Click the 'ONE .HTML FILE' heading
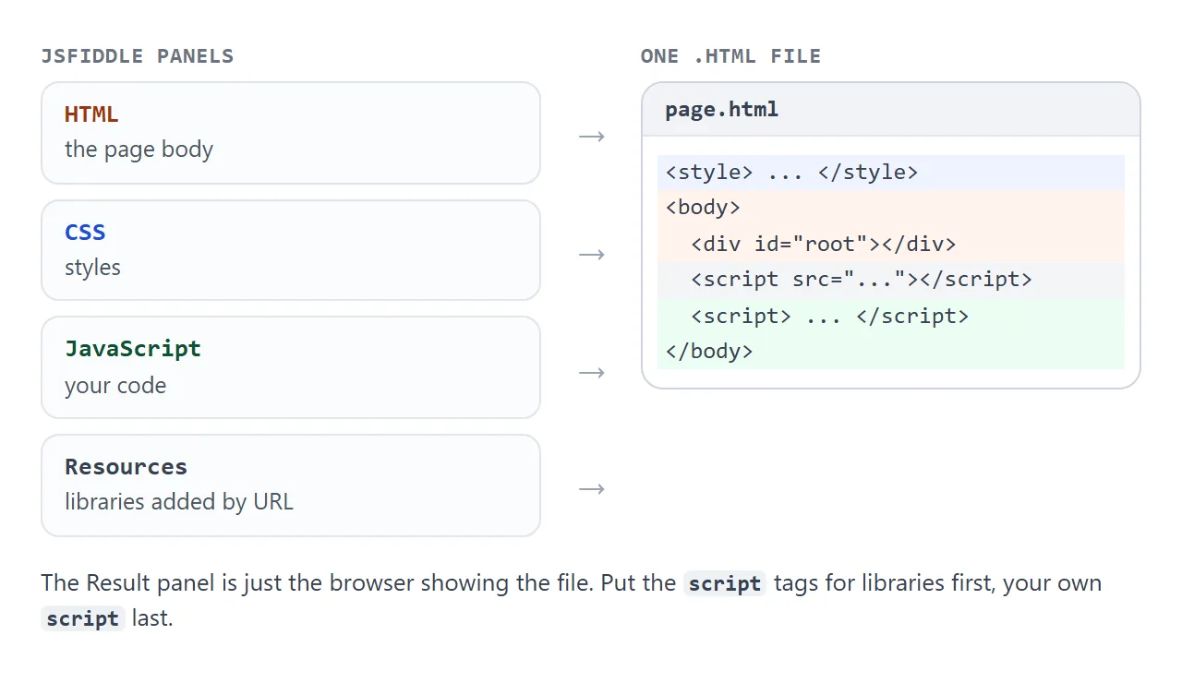Viewport: 1182px width, 683px height. point(730,56)
